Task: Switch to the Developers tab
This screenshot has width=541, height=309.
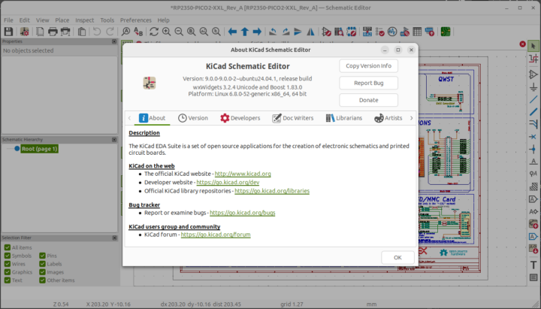Action: (x=240, y=118)
